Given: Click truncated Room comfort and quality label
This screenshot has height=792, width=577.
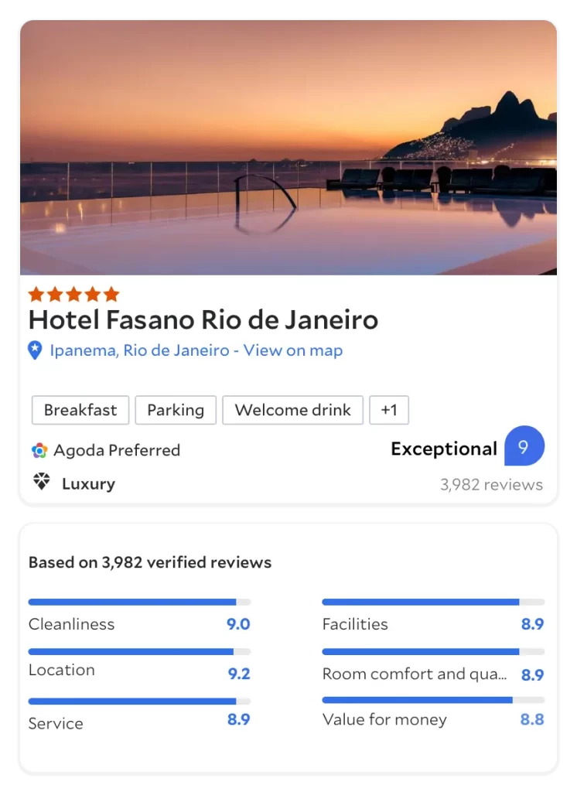Looking at the screenshot, I should pyautogui.click(x=415, y=674).
